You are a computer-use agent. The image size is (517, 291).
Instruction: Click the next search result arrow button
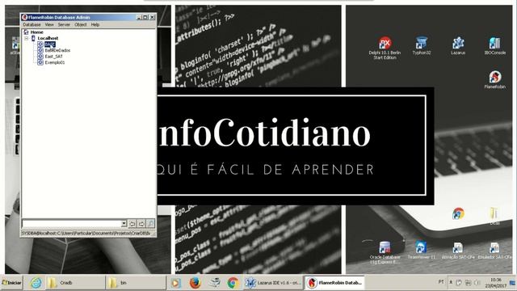click(x=141, y=224)
